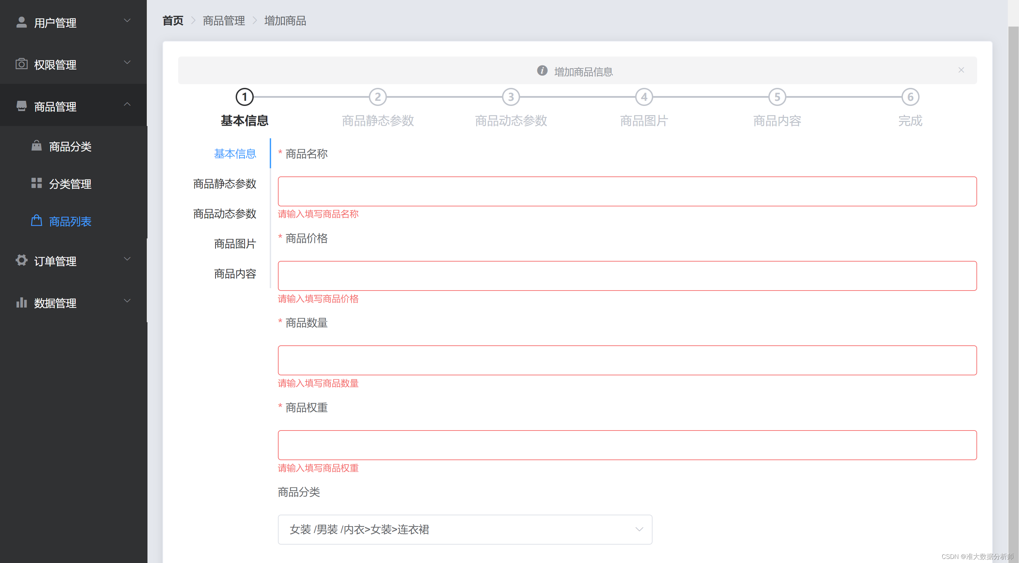This screenshot has width=1019, height=563.
Task: Click the 基本信息 step title
Action: click(x=245, y=120)
